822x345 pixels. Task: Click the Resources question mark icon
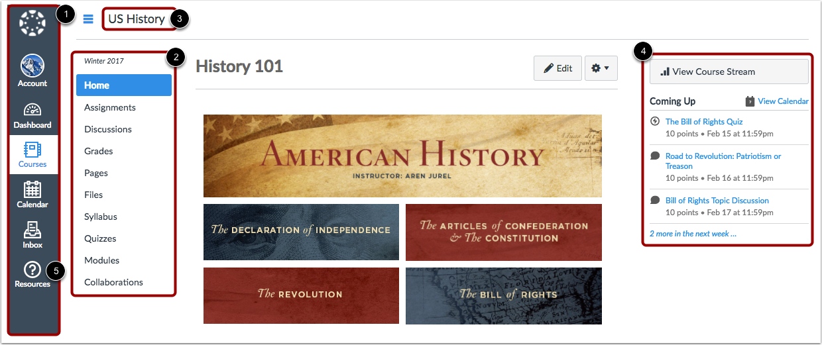pos(32,270)
